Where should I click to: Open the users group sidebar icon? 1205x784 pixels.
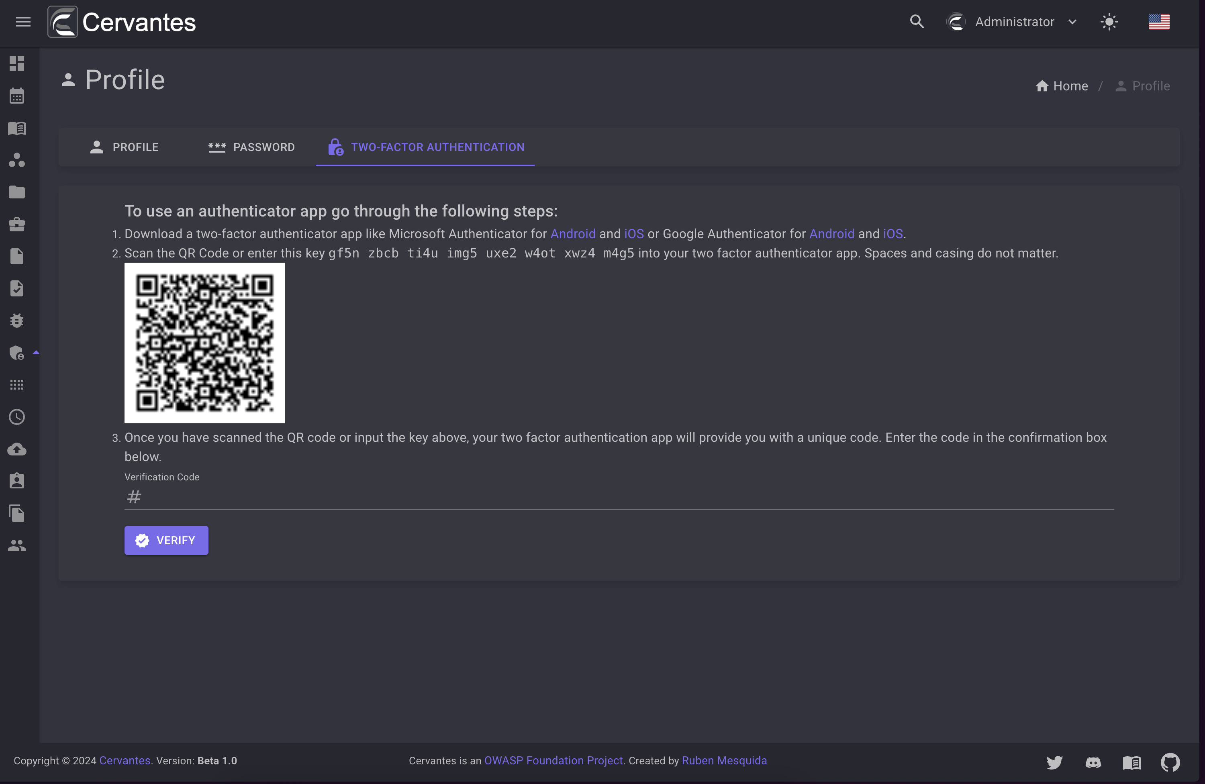17,545
